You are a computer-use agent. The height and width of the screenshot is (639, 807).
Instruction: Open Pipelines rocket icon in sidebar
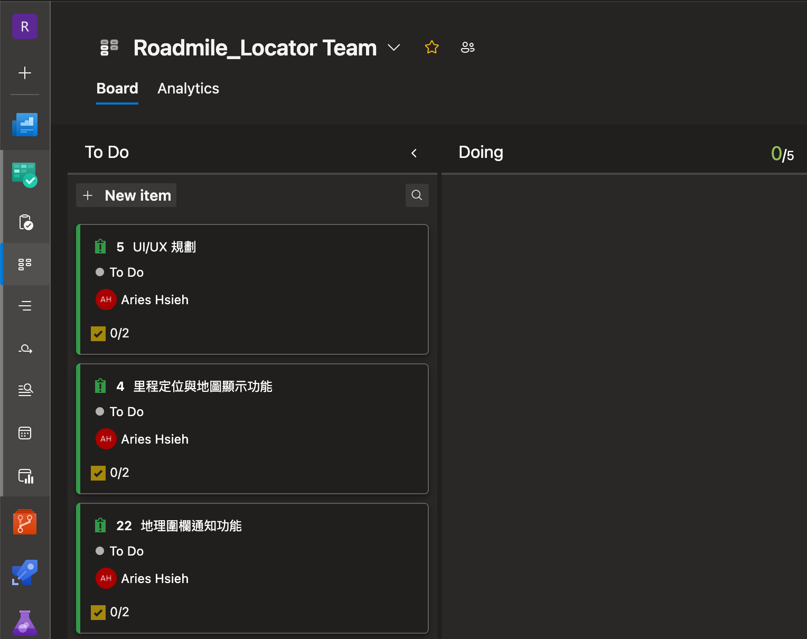[25, 573]
